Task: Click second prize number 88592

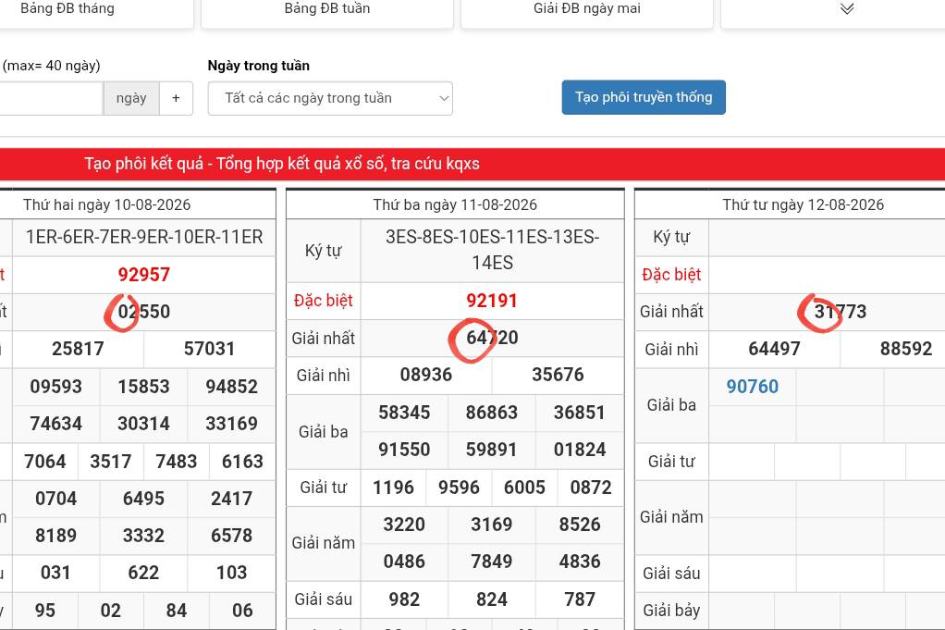Action: coord(906,349)
